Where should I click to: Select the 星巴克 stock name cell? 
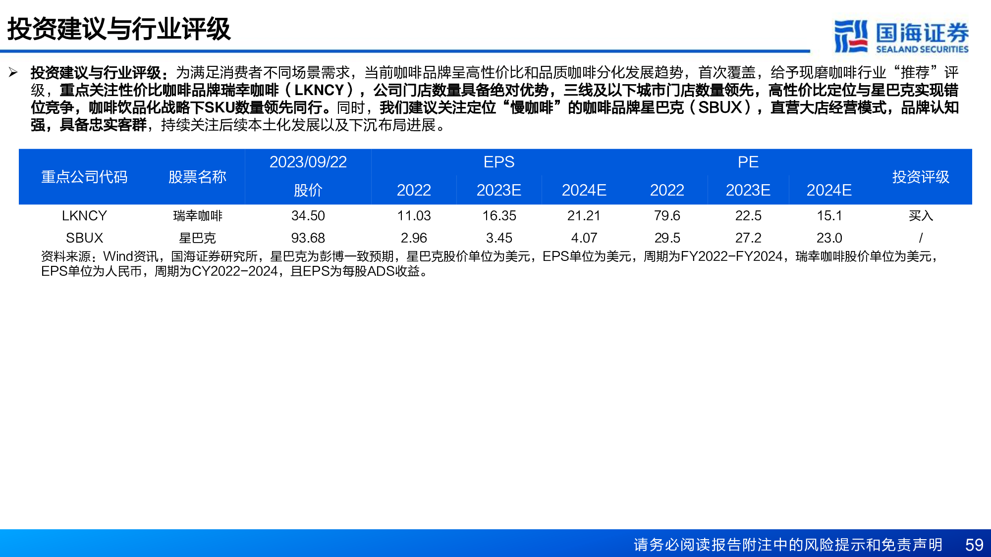click(x=197, y=238)
